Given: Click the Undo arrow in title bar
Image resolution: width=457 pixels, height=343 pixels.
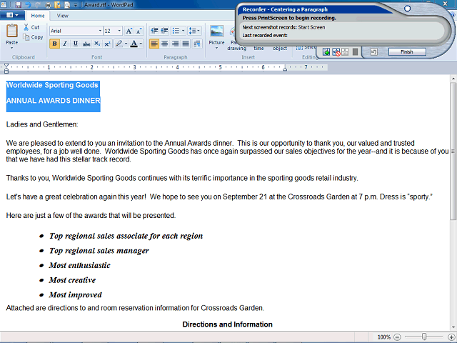Looking at the screenshot, I should coord(29,5).
